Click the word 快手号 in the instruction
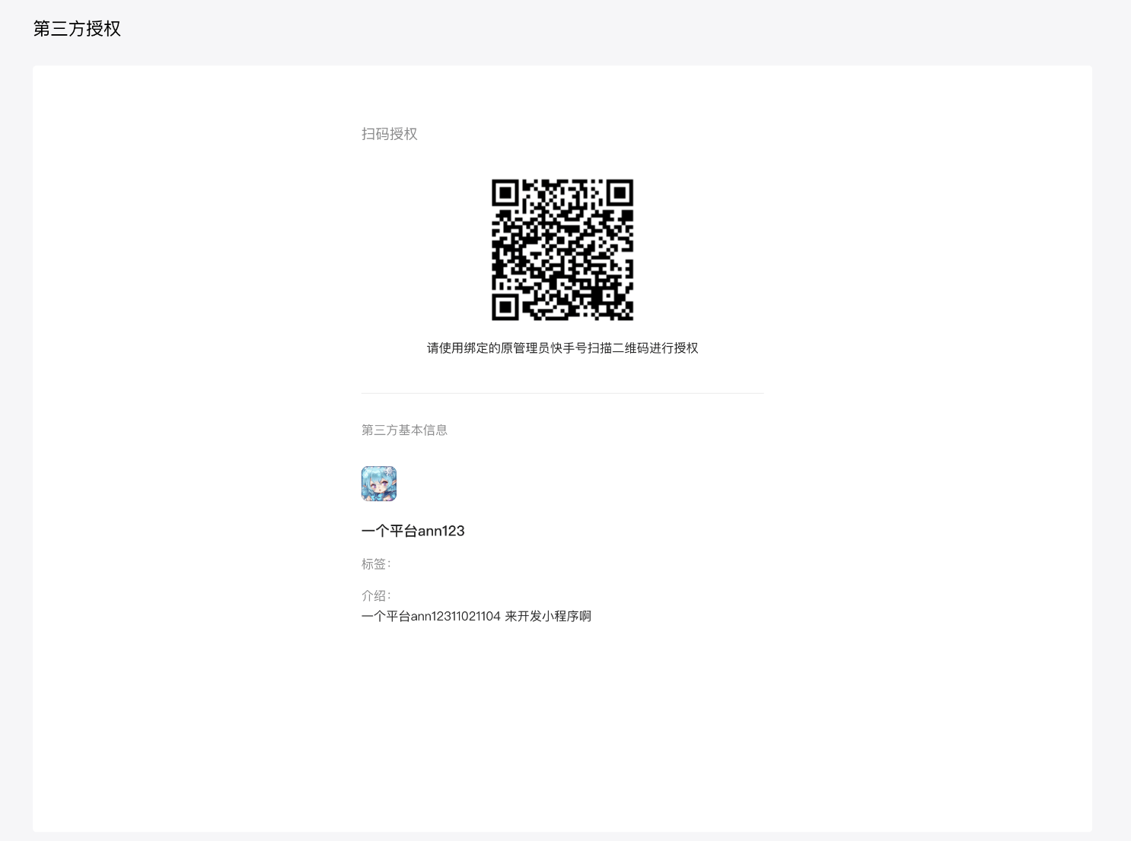 click(569, 348)
